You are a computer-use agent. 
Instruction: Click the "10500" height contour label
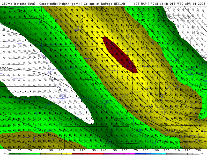tap(4, 68)
